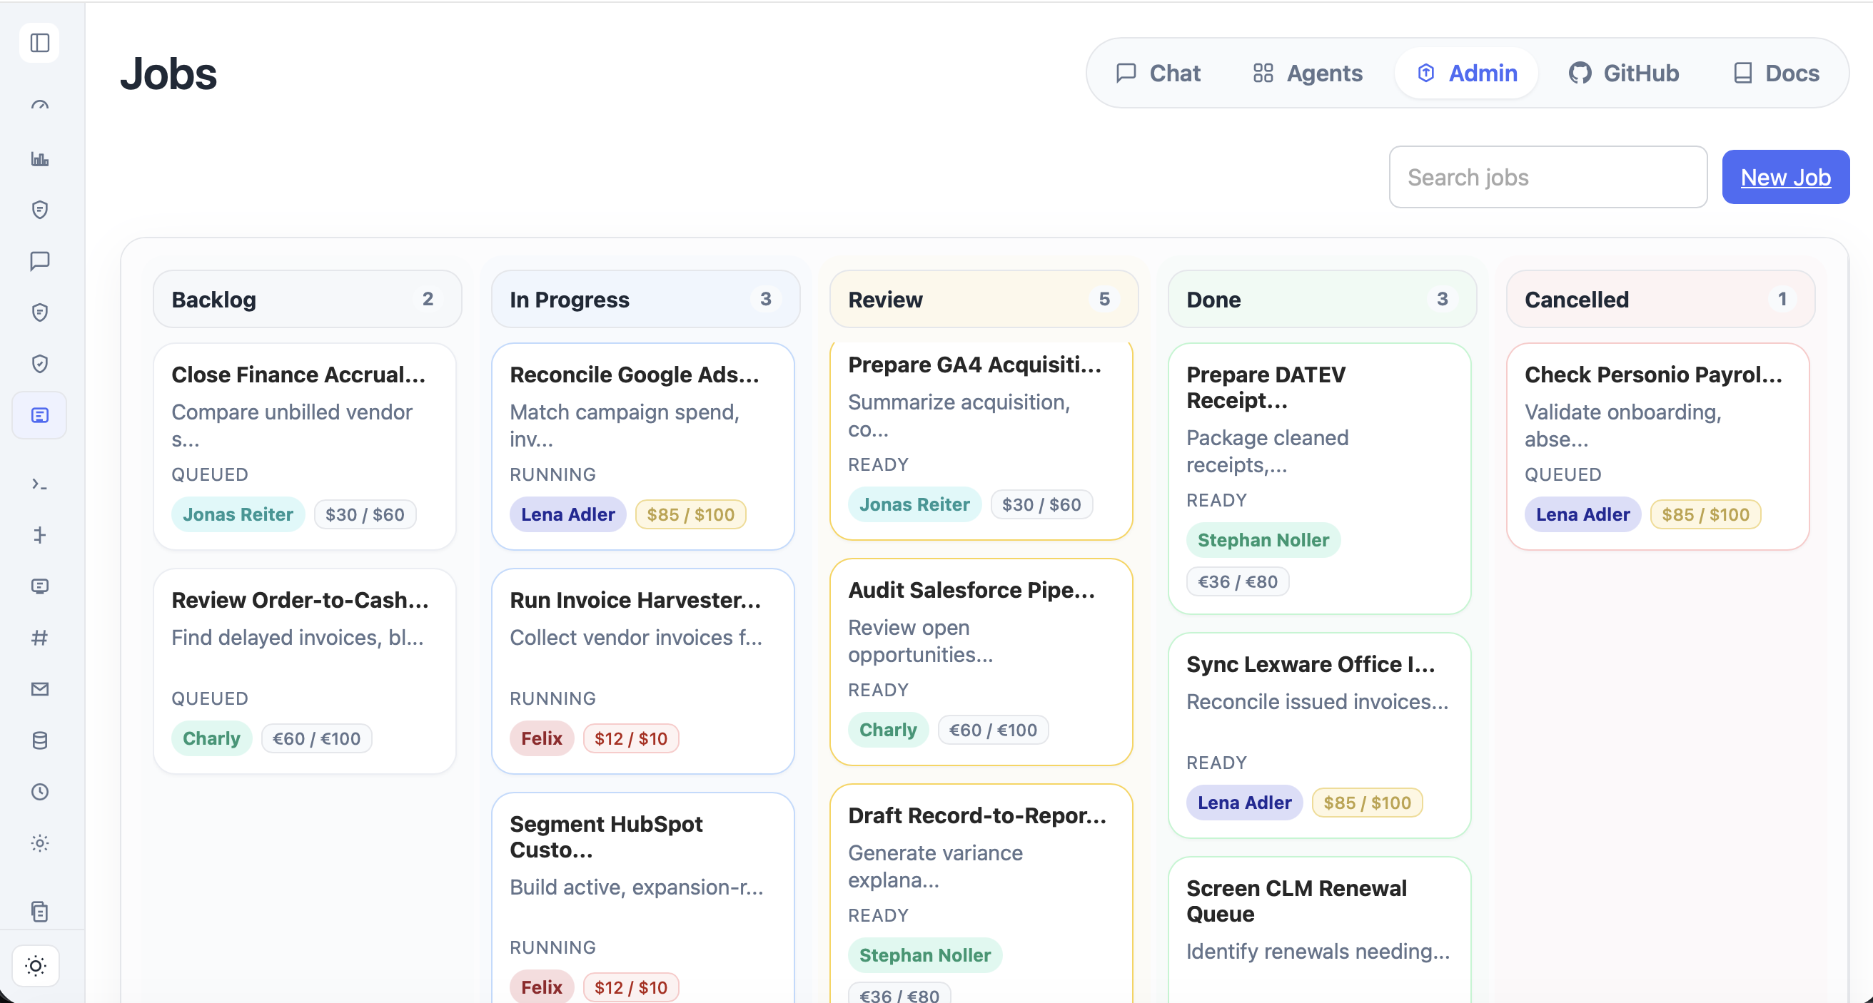Open the Reconcile Google Ads job title
This screenshot has height=1003, width=1873.
tap(634, 375)
